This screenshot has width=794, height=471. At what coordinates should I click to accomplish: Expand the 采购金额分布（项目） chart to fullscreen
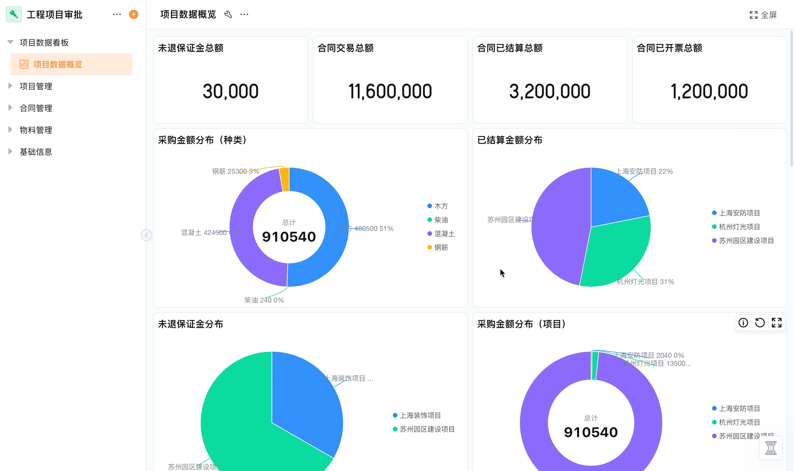(776, 323)
